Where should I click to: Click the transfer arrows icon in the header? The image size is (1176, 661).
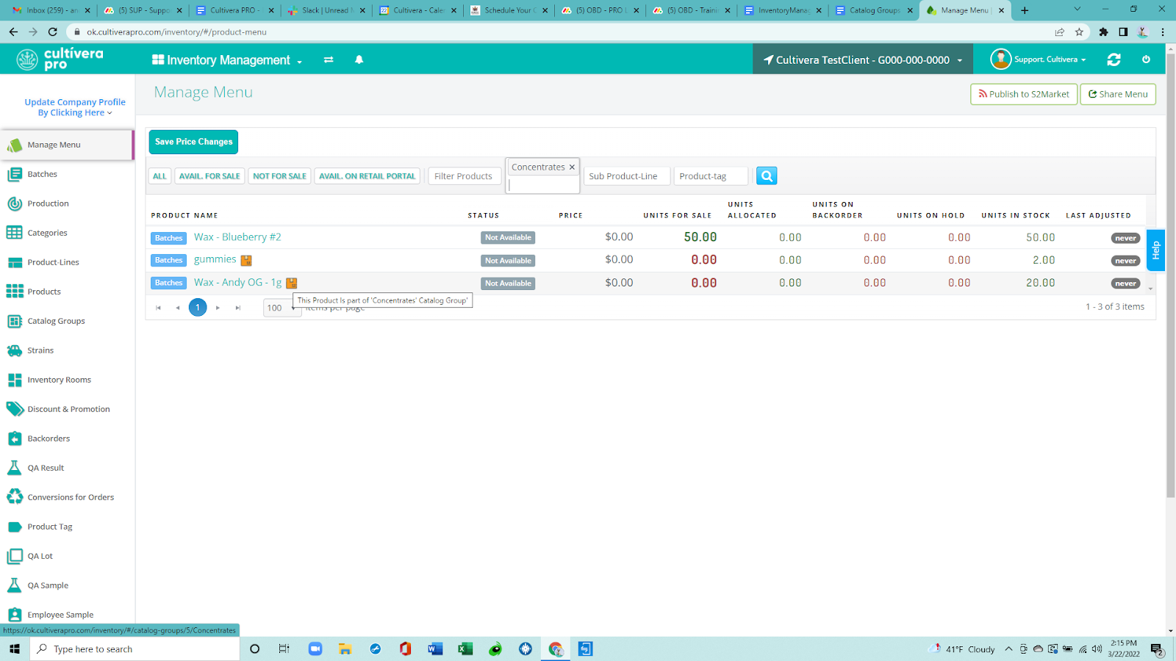(x=329, y=59)
